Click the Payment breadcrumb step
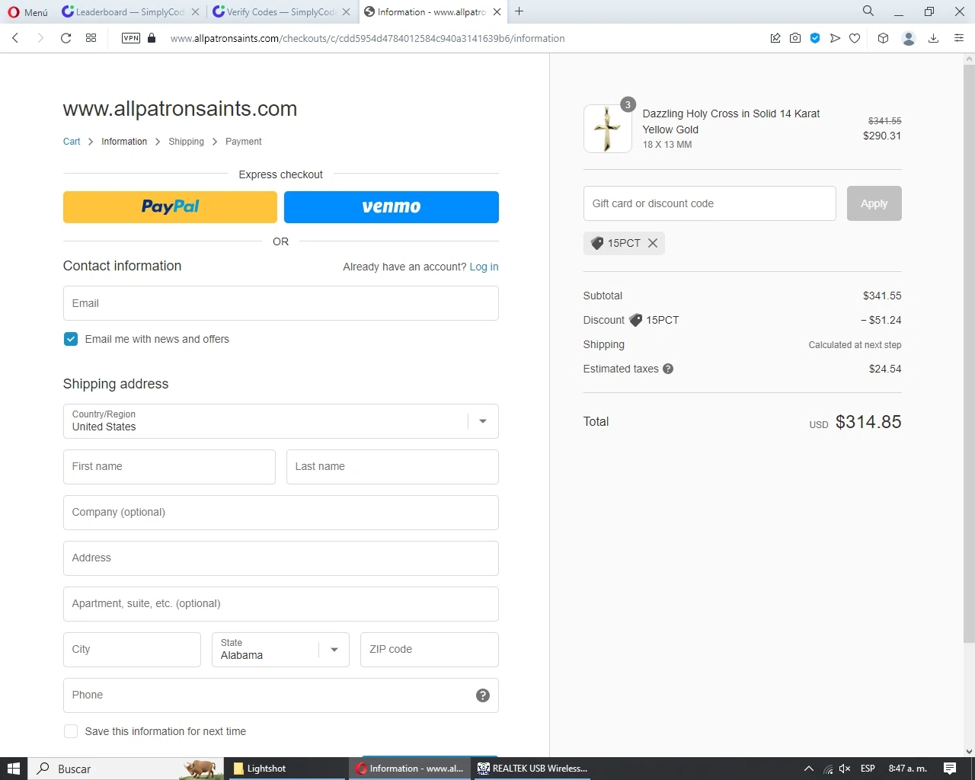 click(244, 142)
